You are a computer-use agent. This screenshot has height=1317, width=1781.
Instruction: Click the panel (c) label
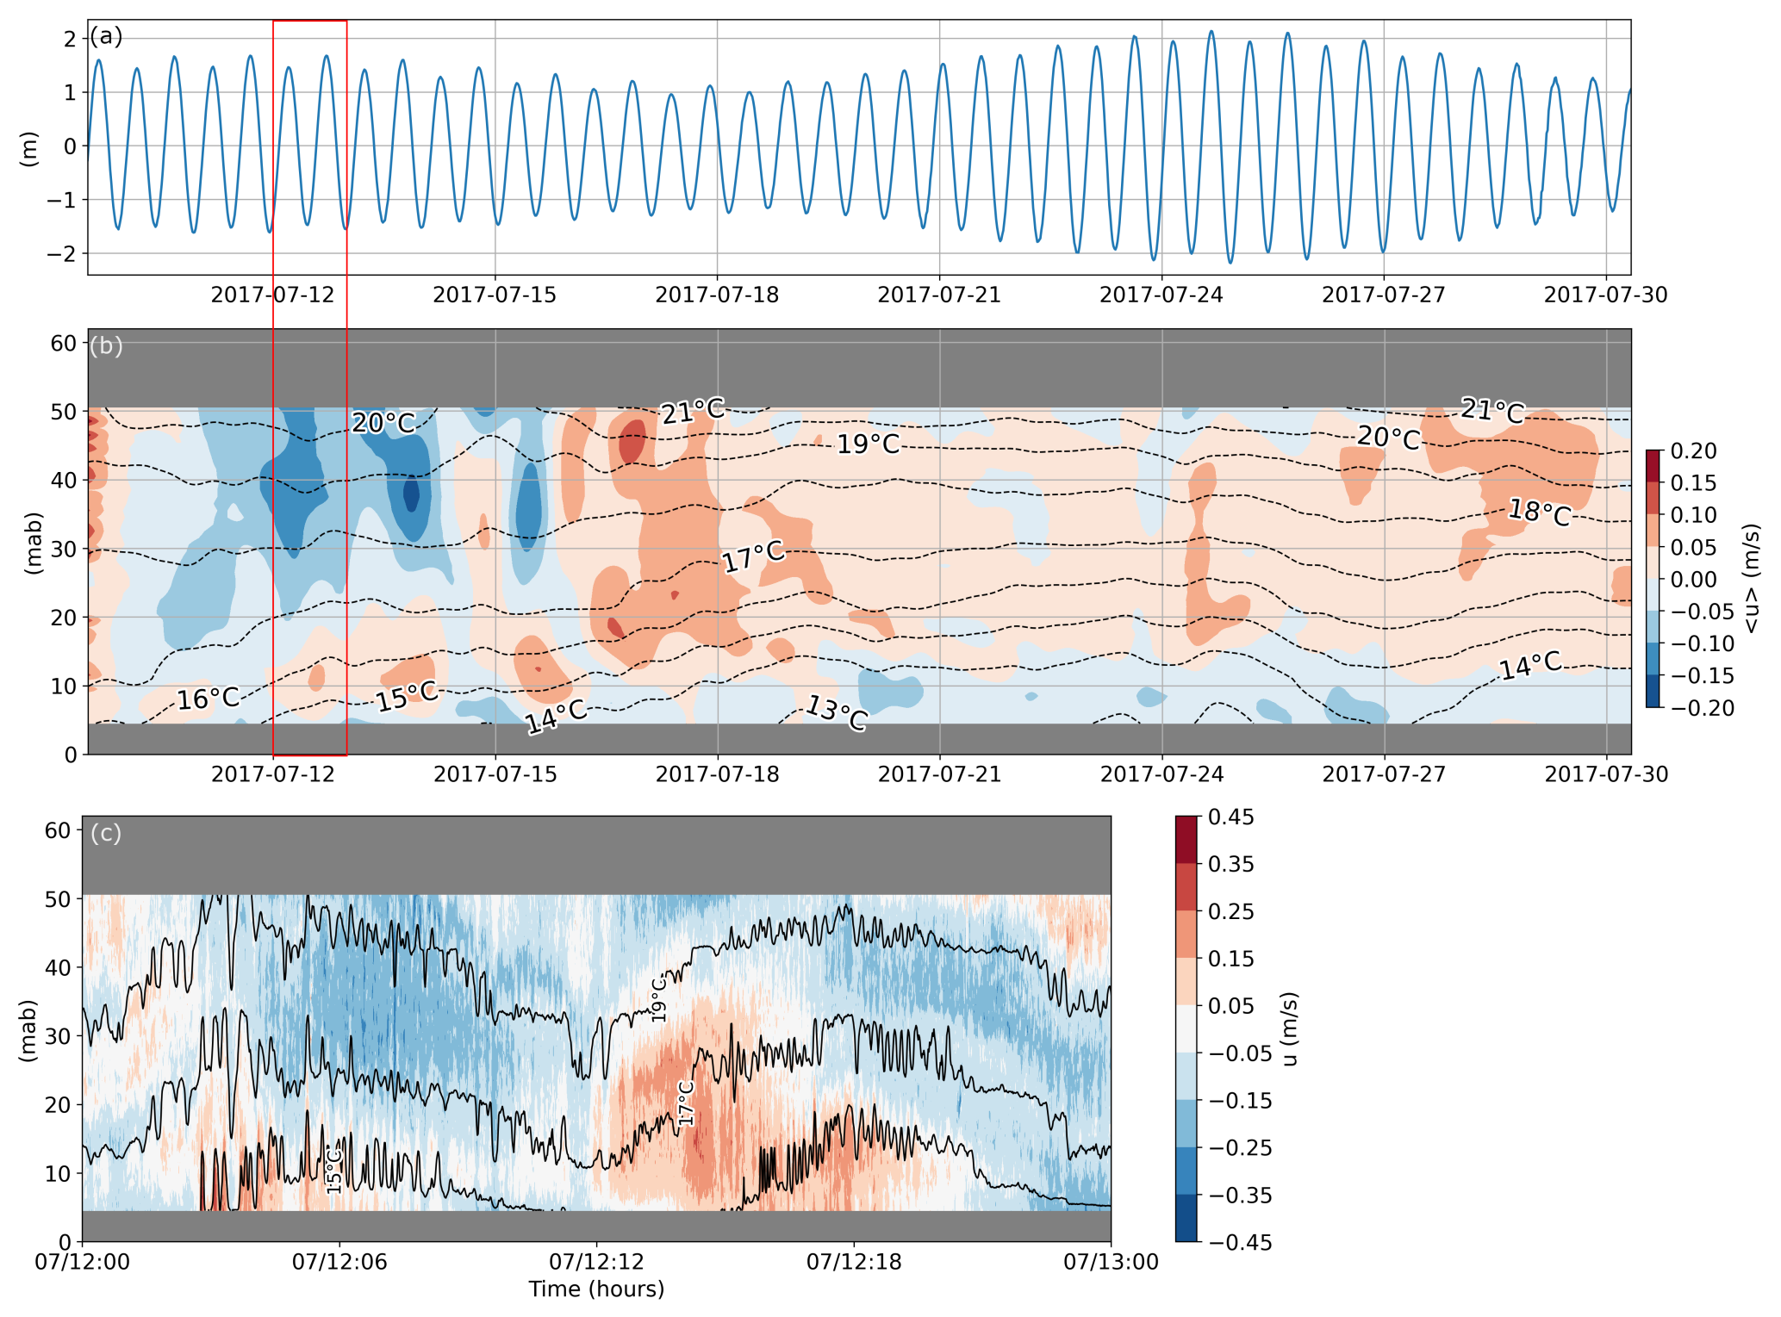(106, 833)
